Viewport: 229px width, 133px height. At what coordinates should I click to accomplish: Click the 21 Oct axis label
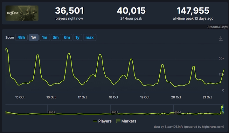[x=207, y=97]
